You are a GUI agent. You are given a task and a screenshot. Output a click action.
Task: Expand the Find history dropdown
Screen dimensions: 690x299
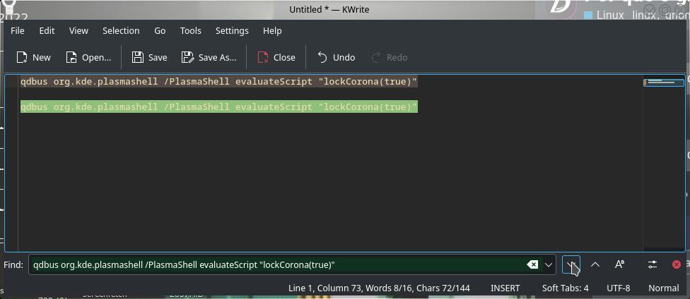549,264
